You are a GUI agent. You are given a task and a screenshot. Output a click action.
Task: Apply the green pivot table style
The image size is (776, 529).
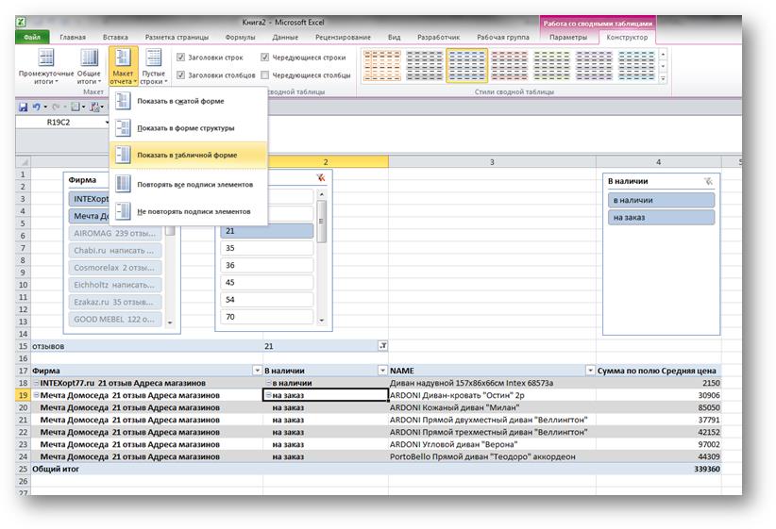[551, 65]
